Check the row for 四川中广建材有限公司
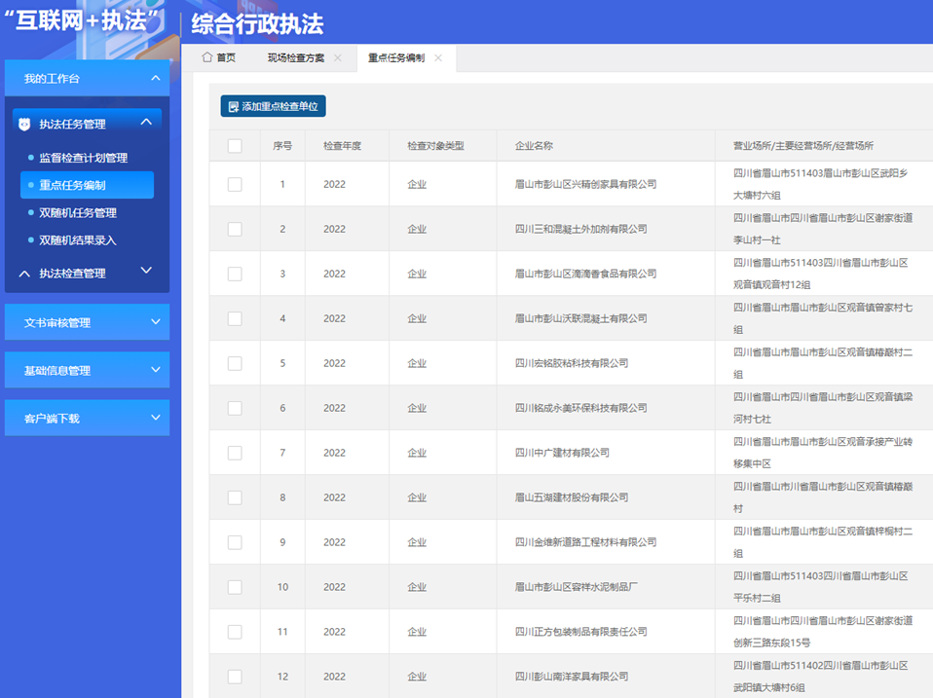 pyautogui.click(x=235, y=453)
